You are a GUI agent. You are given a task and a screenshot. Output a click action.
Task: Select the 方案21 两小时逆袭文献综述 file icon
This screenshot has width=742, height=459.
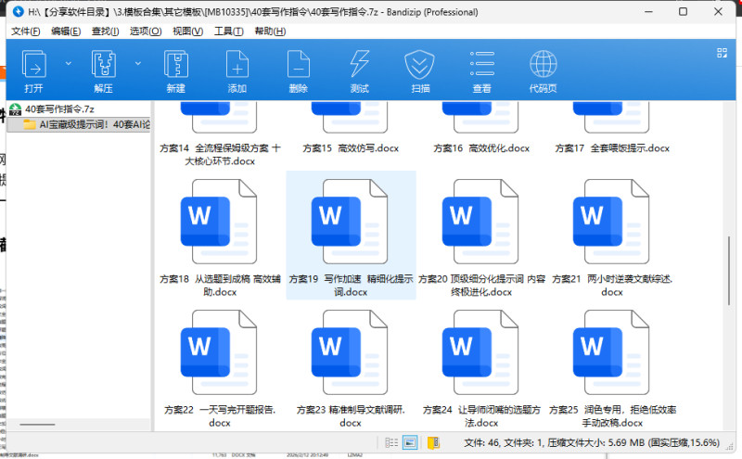click(611, 222)
